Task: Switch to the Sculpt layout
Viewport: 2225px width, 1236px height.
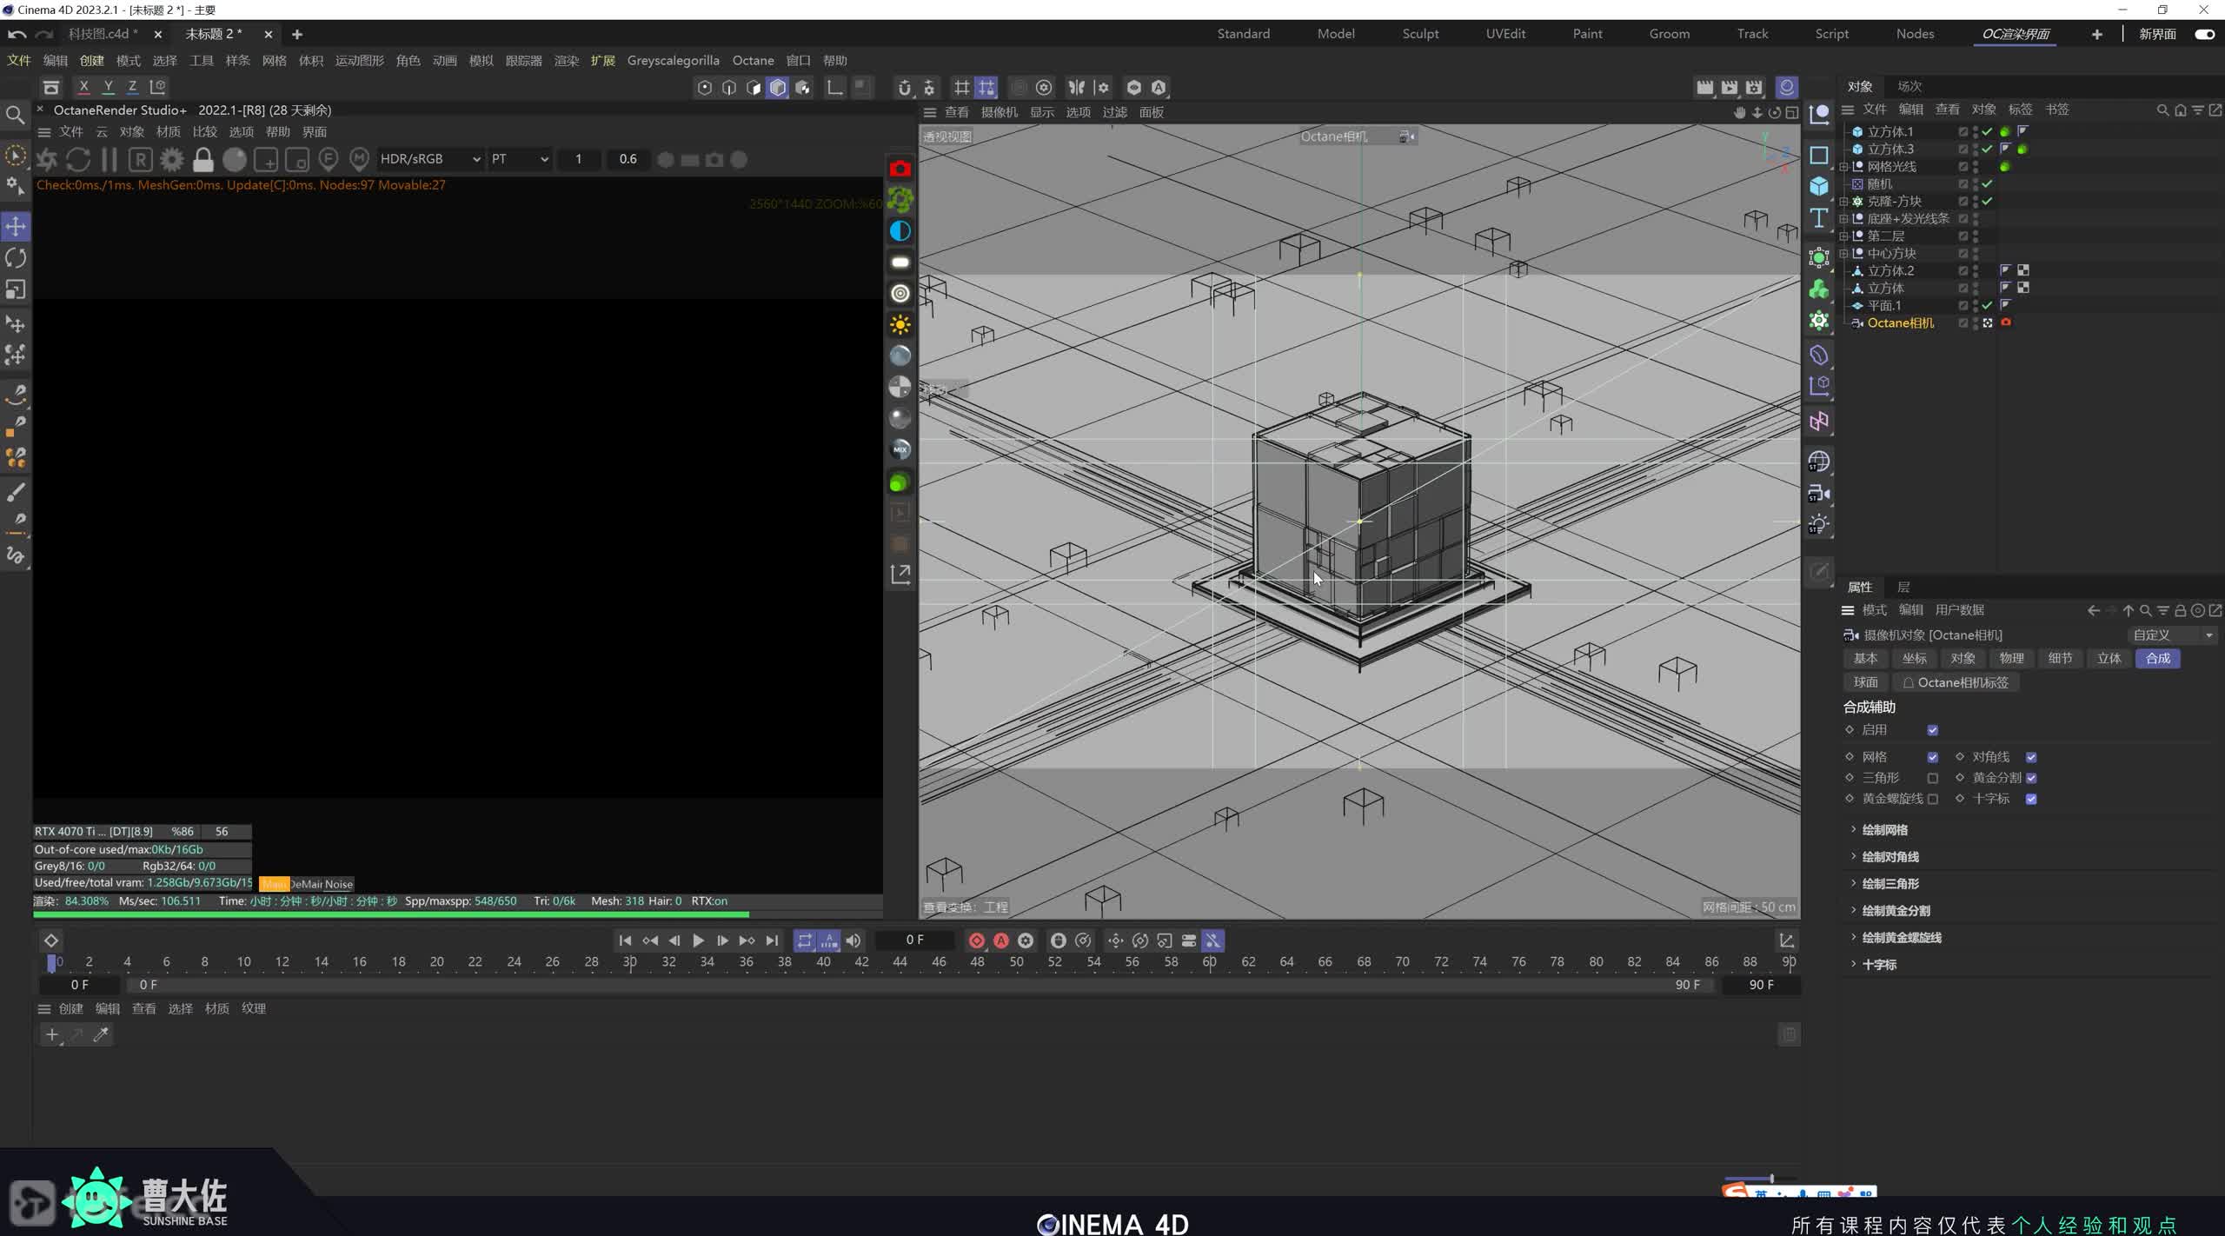Action: [x=1420, y=34]
